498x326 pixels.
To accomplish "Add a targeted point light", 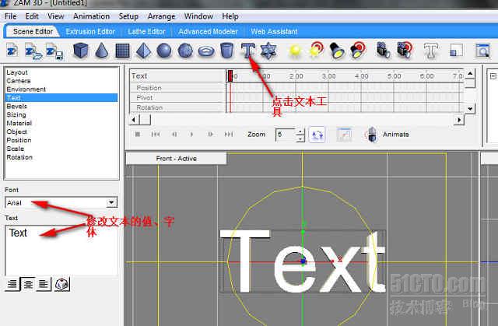I will [317, 50].
